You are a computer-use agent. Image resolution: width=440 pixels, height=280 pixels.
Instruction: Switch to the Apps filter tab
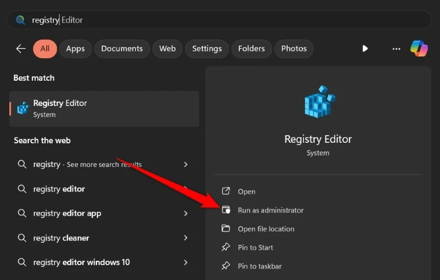click(x=75, y=49)
